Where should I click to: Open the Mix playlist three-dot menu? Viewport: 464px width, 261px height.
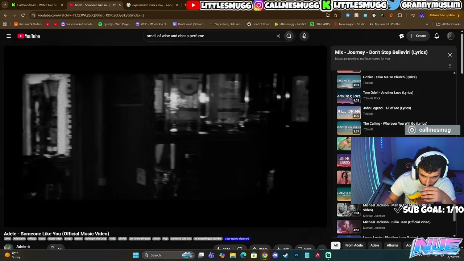tap(450, 66)
